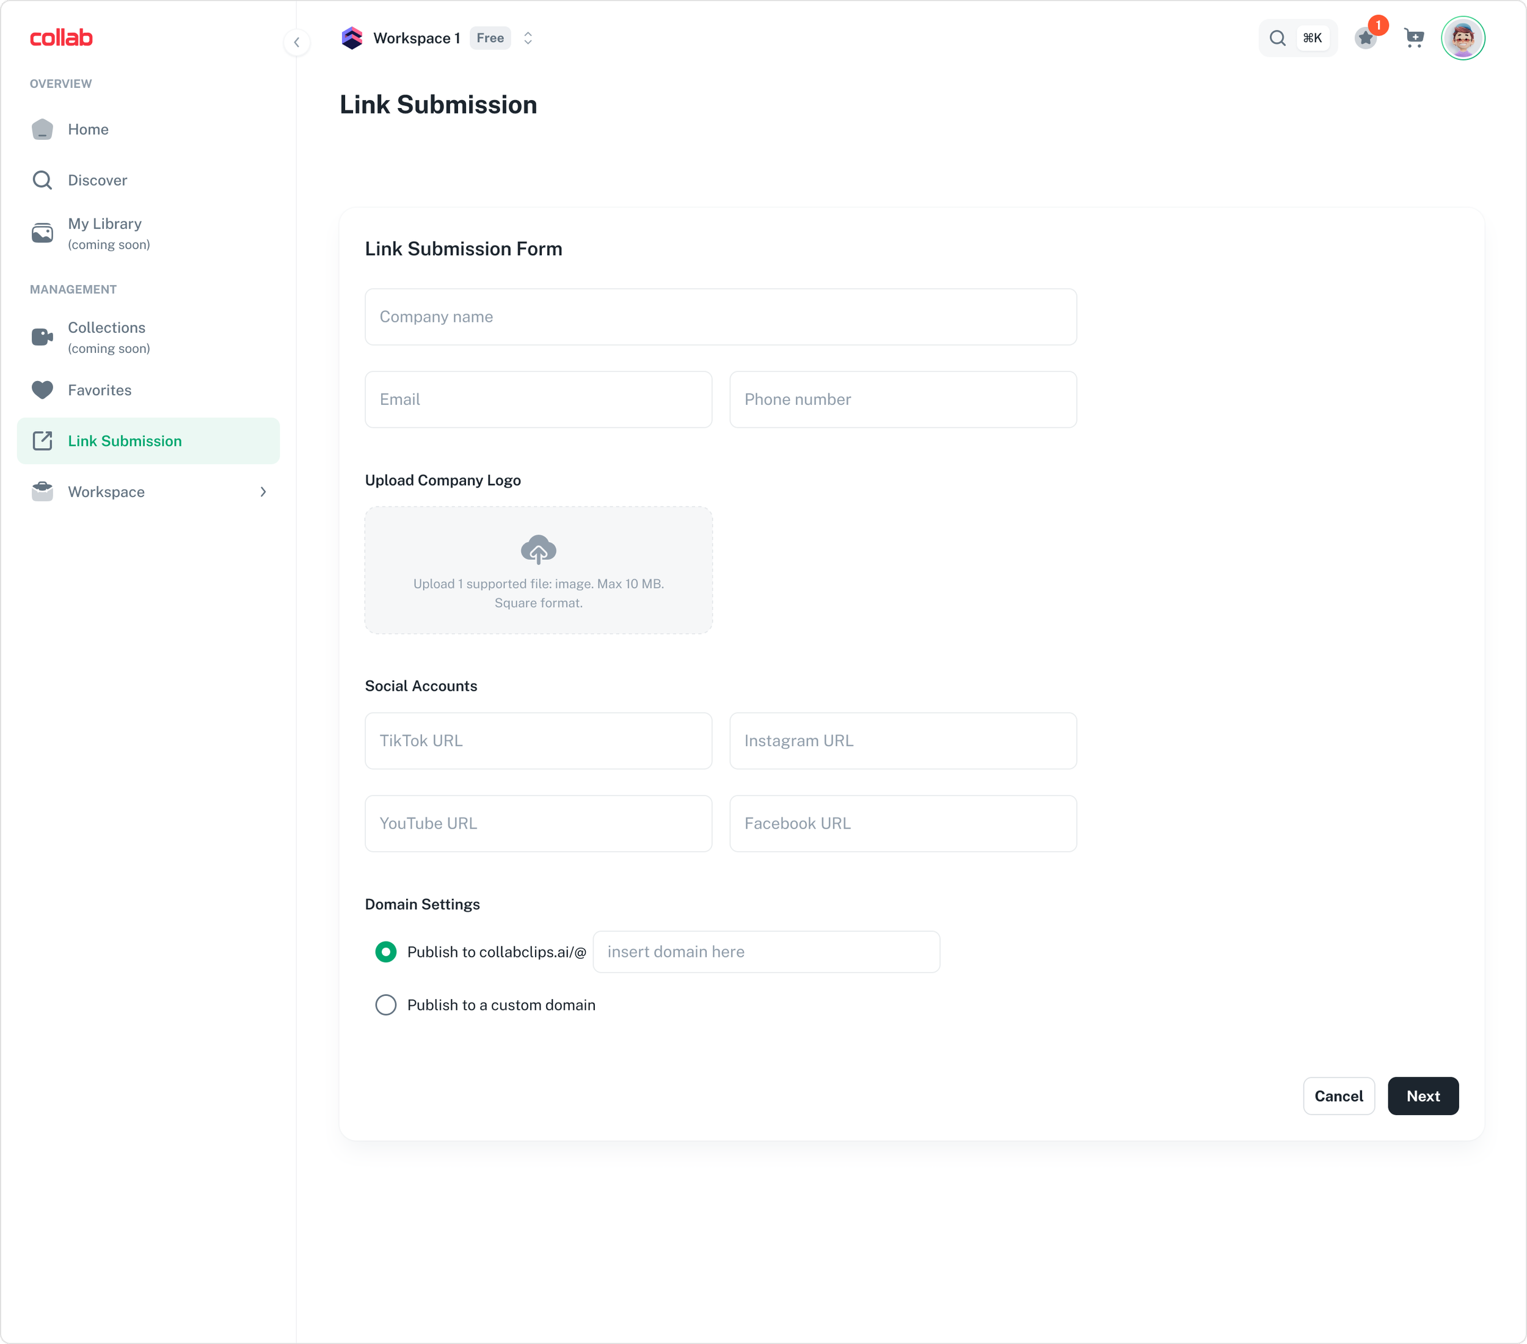
Task: Select Publish to collabclips.ai radio button
Action: click(x=385, y=952)
